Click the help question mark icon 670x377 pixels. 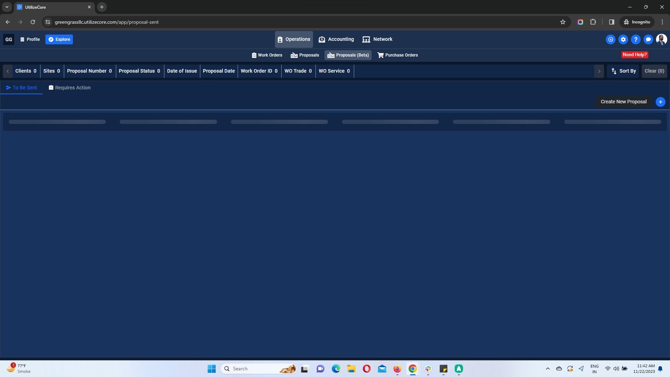tap(635, 39)
